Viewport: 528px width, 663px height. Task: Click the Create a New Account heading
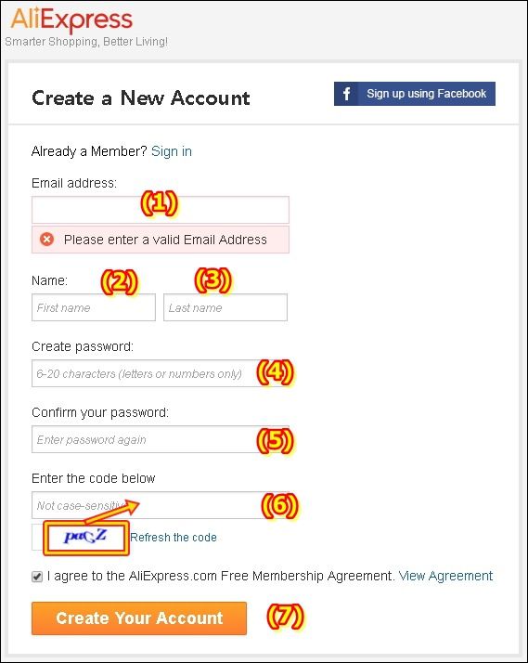(x=141, y=98)
